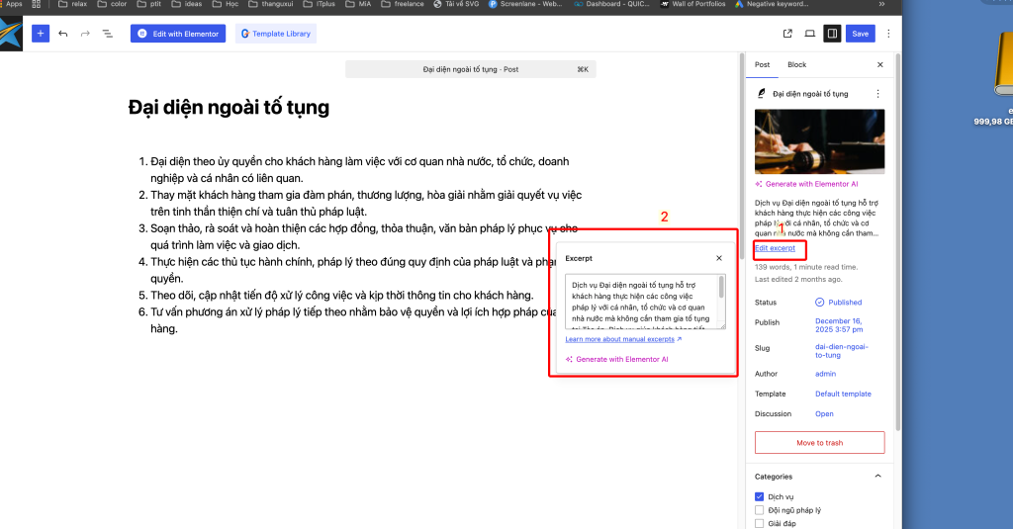Click inside the Excerpt text area
Screen dimensions: 1013x529
click(x=643, y=302)
